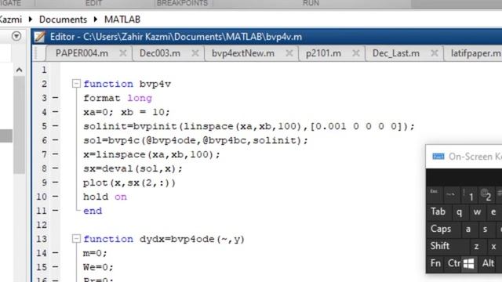502x282 pixels.
Task: Click the Shift key on on-screen keyboard
Action: click(448, 246)
